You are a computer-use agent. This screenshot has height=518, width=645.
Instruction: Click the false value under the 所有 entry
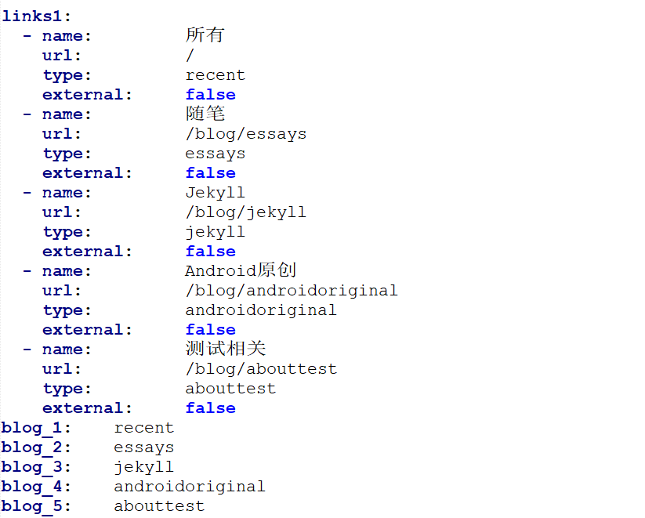(210, 95)
